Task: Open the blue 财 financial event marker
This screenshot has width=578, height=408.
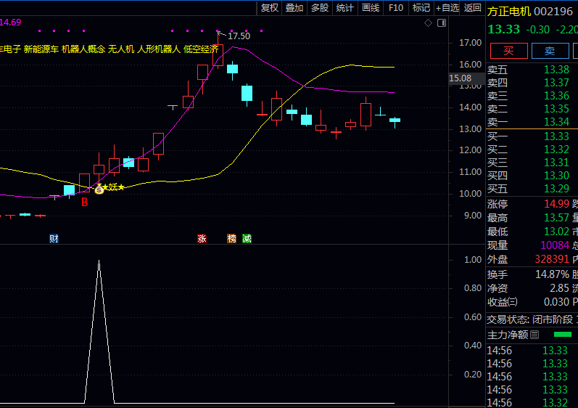Action: (54, 238)
